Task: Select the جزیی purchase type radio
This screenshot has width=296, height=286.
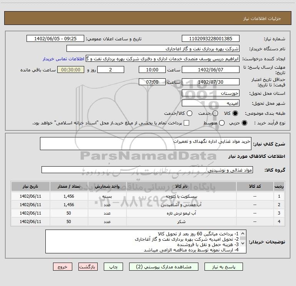Action: pos(244,123)
